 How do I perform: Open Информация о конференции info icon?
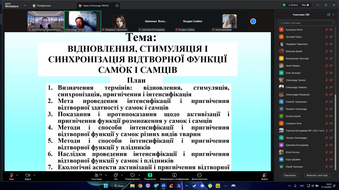(174, 175)
